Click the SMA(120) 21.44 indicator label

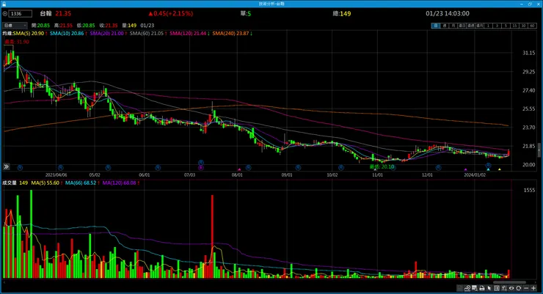pos(188,33)
